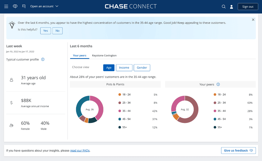Image resolution: width=262 pixels, height=161 pixels.
Task: Open the chat message icon
Action: coord(15,6)
